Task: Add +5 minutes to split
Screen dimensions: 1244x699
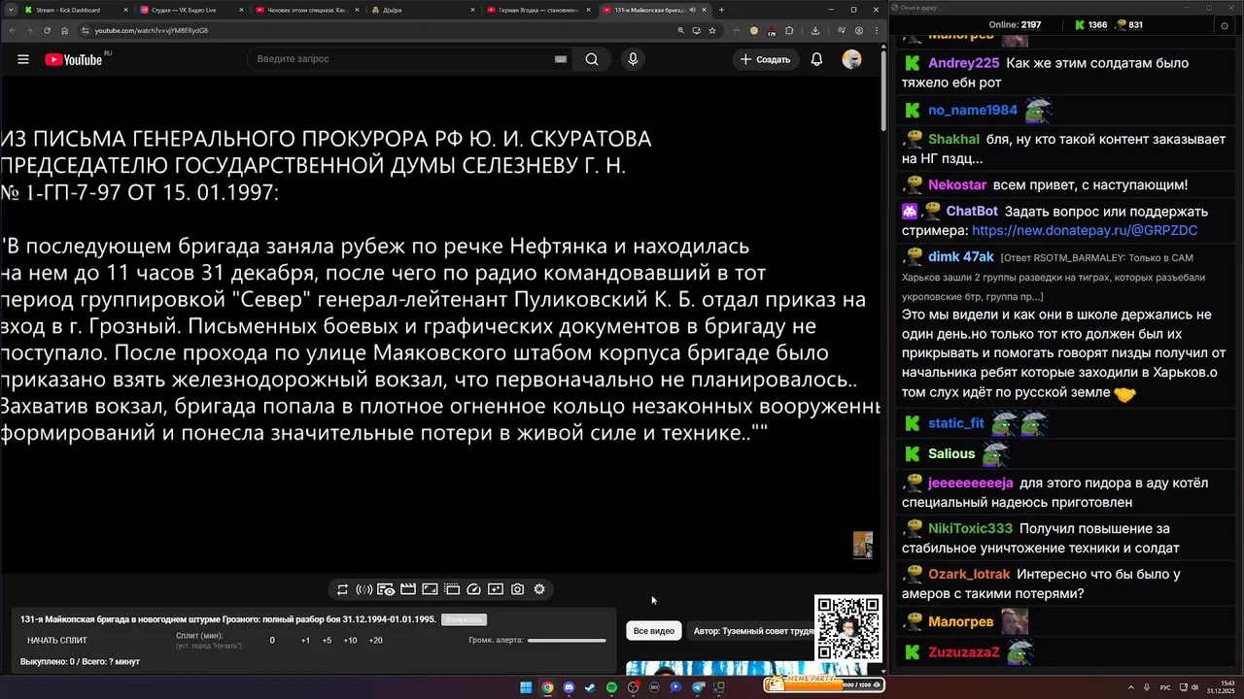Action: point(327,641)
